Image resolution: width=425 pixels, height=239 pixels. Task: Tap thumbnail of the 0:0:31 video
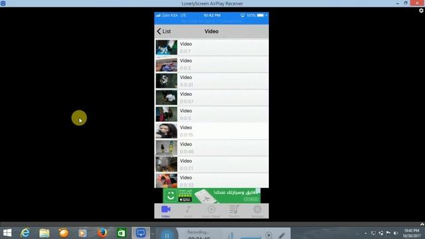pyautogui.click(x=167, y=81)
